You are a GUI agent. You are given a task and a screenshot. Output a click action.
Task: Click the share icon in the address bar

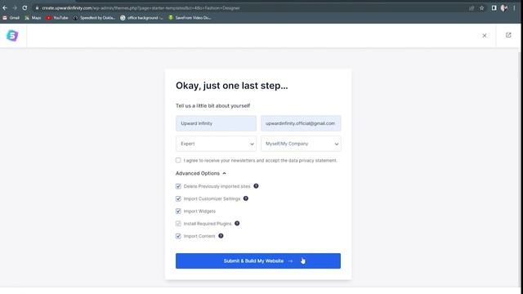tap(472, 8)
